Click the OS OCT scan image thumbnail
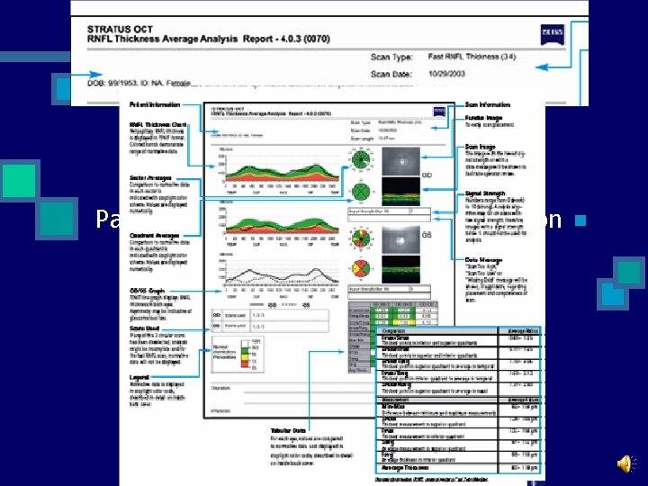 (400, 269)
